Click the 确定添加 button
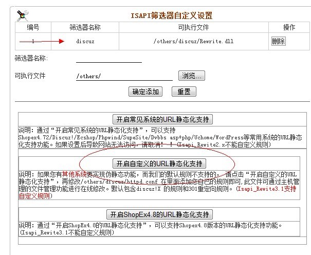Image resolution: width=311 pixels, height=255 pixels. click(145, 92)
